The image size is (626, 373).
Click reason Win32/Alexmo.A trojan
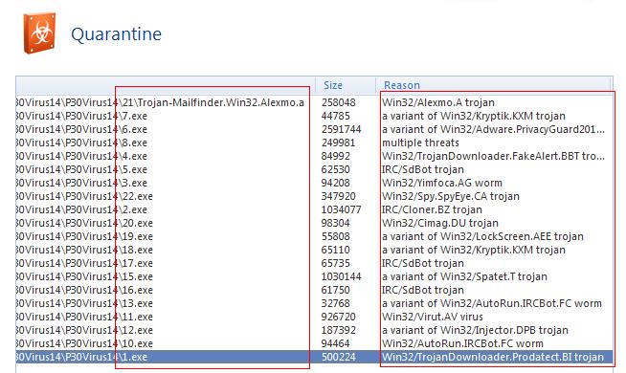point(438,102)
